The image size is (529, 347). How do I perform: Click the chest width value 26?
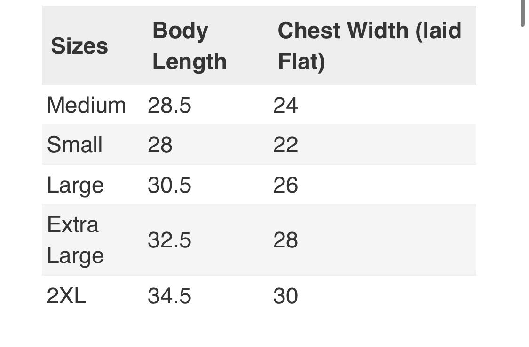(x=285, y=185)
